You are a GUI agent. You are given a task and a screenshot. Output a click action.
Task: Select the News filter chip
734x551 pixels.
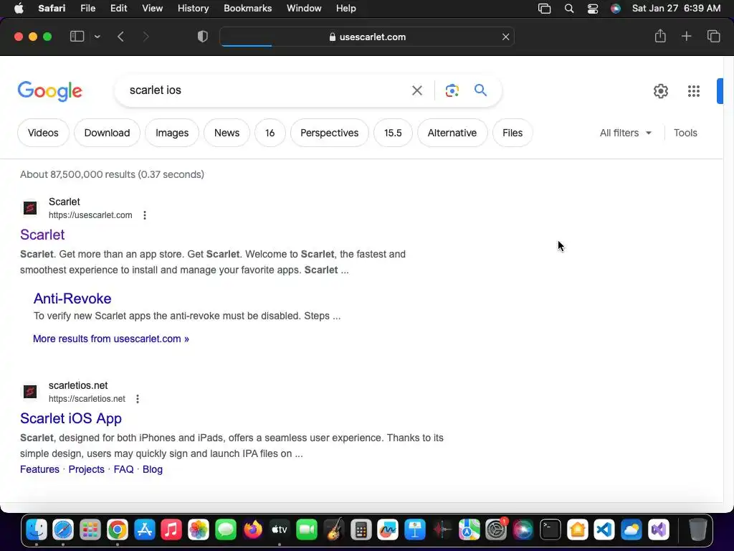[227, 133]
